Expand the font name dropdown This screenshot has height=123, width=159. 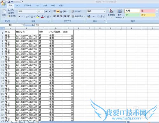click(36, 11)
